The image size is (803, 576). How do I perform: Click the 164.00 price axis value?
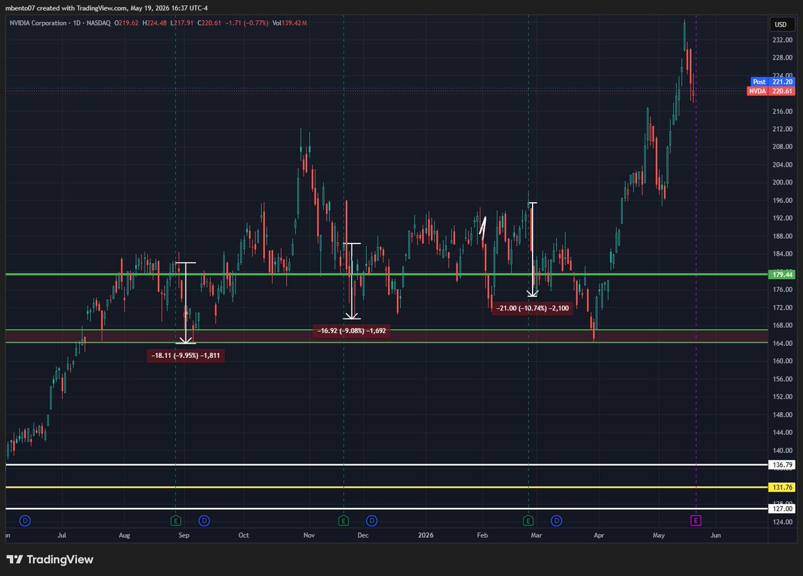click(x=782, y=343)
